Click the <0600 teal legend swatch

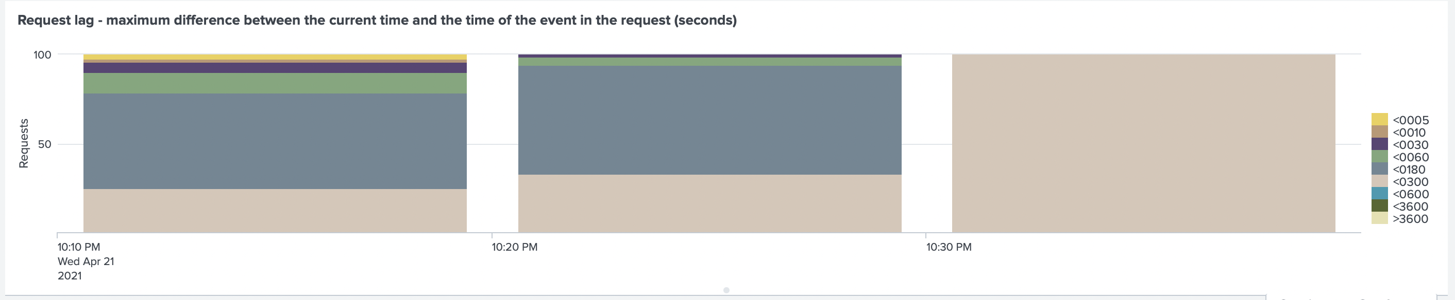click(x=1379, y=194)
